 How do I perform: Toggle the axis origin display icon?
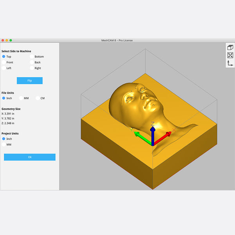click(x=230, y=63)
